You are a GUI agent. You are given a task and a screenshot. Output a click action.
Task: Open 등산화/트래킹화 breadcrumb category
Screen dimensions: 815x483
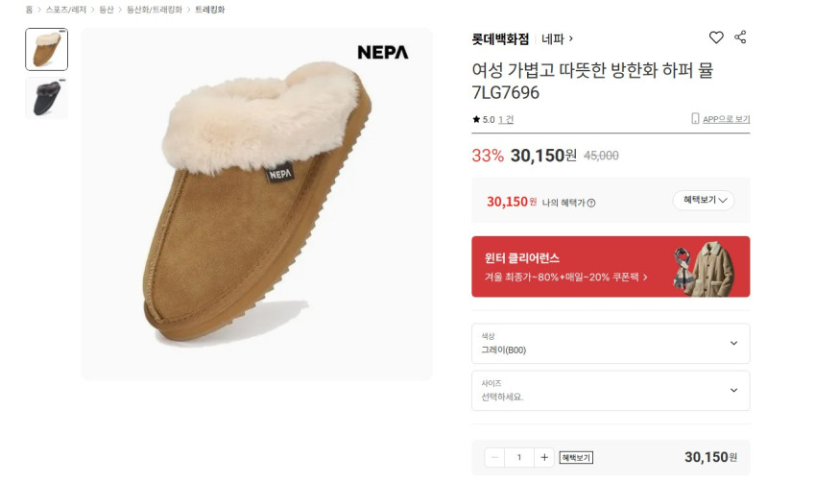[x=155, y=10]
